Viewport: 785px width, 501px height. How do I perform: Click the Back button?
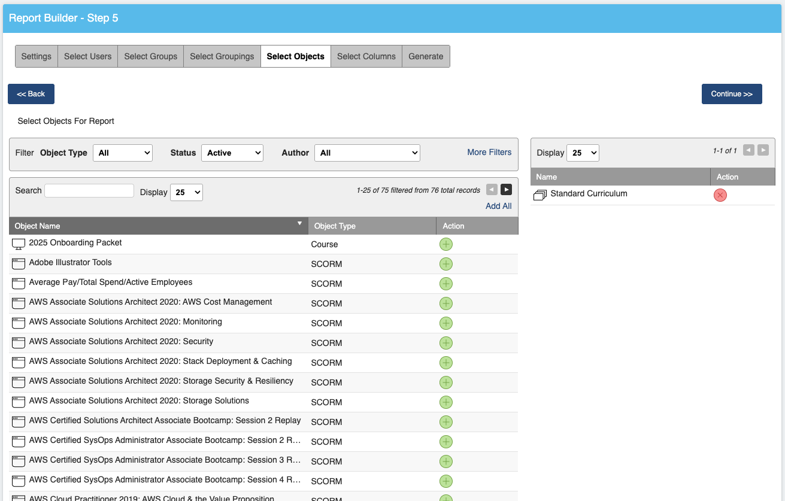click(31, 94)
